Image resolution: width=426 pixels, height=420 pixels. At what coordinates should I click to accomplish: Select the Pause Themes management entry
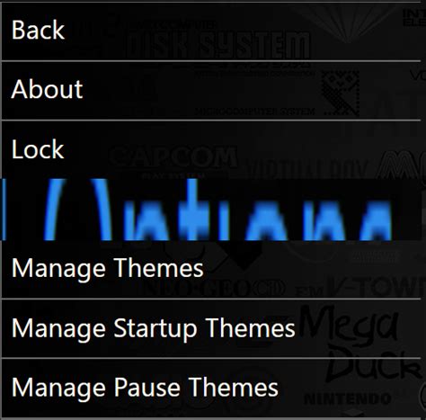pyautogui.click(x=211, y=388)
